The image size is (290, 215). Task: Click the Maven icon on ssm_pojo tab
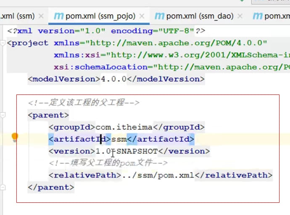coord(58,16)
